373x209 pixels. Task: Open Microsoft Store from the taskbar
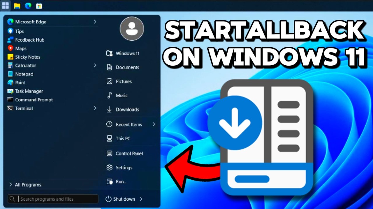coord(39,6)
